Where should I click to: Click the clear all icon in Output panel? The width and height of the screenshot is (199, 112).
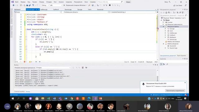[83, 68]
